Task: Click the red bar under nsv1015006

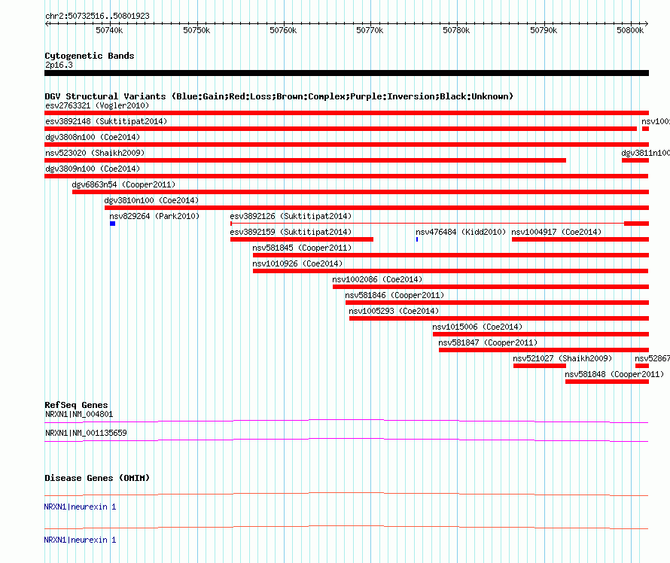Action: pyautogui.click(x=541, y=334)
